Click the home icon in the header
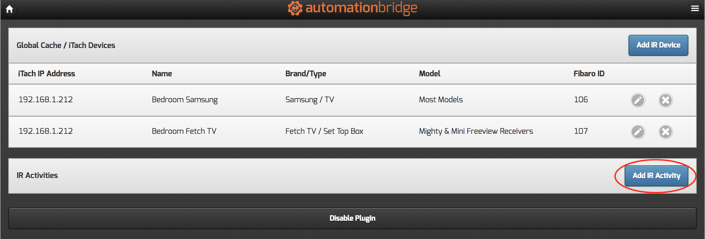 10,9
